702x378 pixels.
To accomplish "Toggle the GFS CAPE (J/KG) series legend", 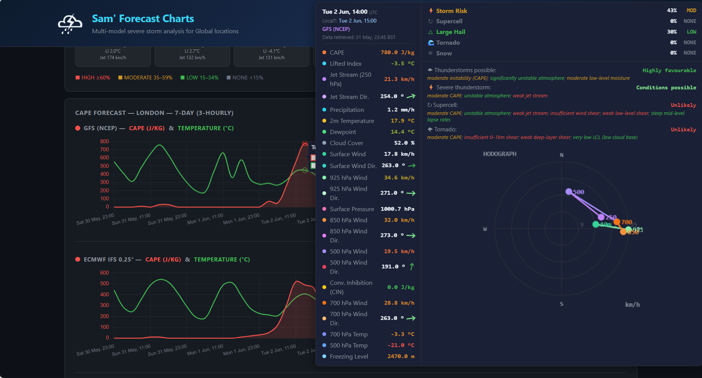I will coord(147,128).
